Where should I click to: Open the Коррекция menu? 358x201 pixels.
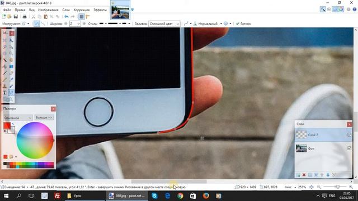tap(82, 10)
